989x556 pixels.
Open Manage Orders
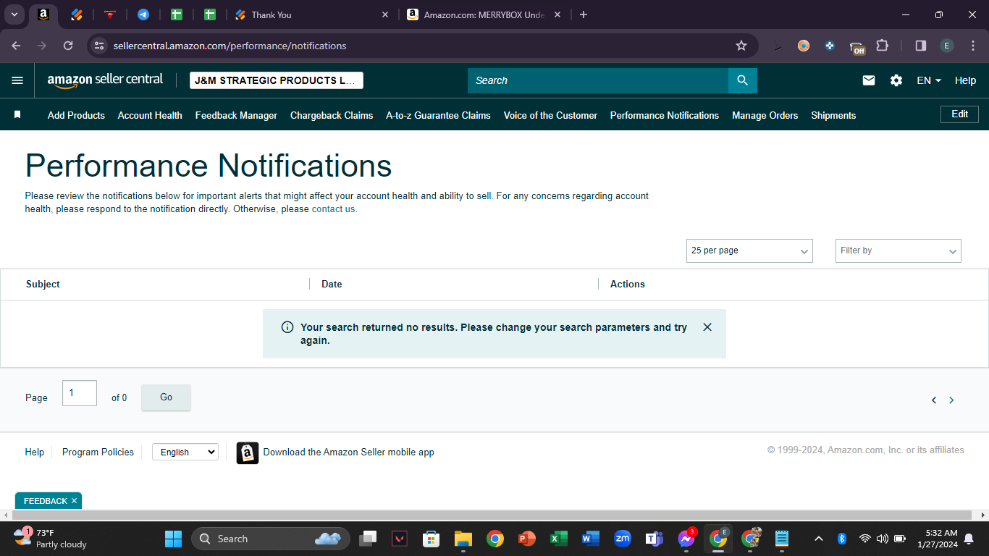coord(765,115)
